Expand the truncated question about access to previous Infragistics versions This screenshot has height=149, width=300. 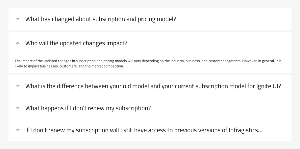point(144,130)
